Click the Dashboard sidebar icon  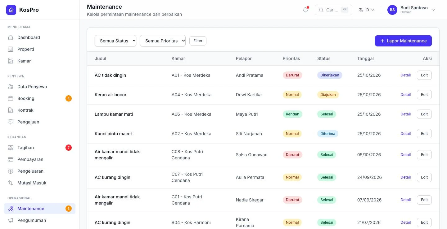pyautogui.click(x=11, y=37)
